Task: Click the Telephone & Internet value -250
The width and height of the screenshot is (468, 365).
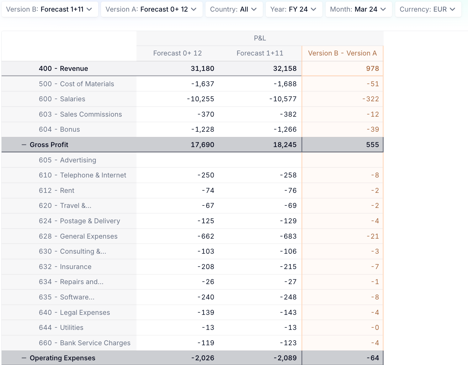Action: pyautogui.click(x=206, y=175)
